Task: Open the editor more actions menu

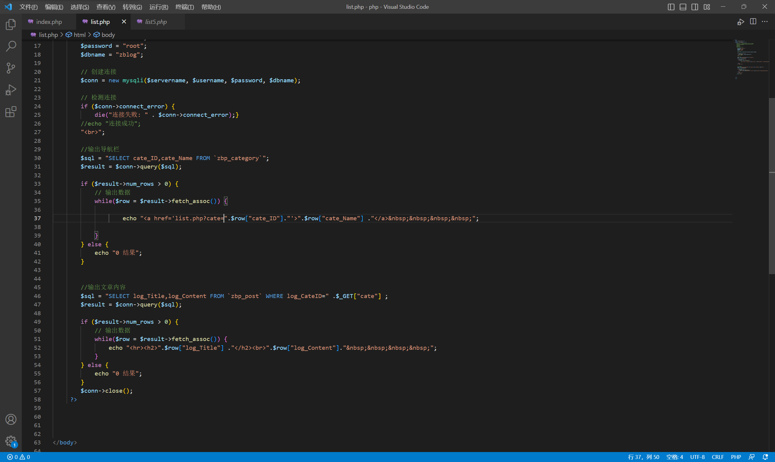Action: point(765,21)
